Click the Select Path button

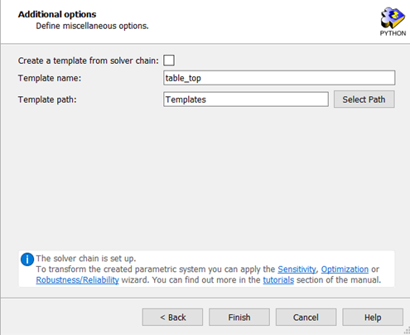(364, 100)
